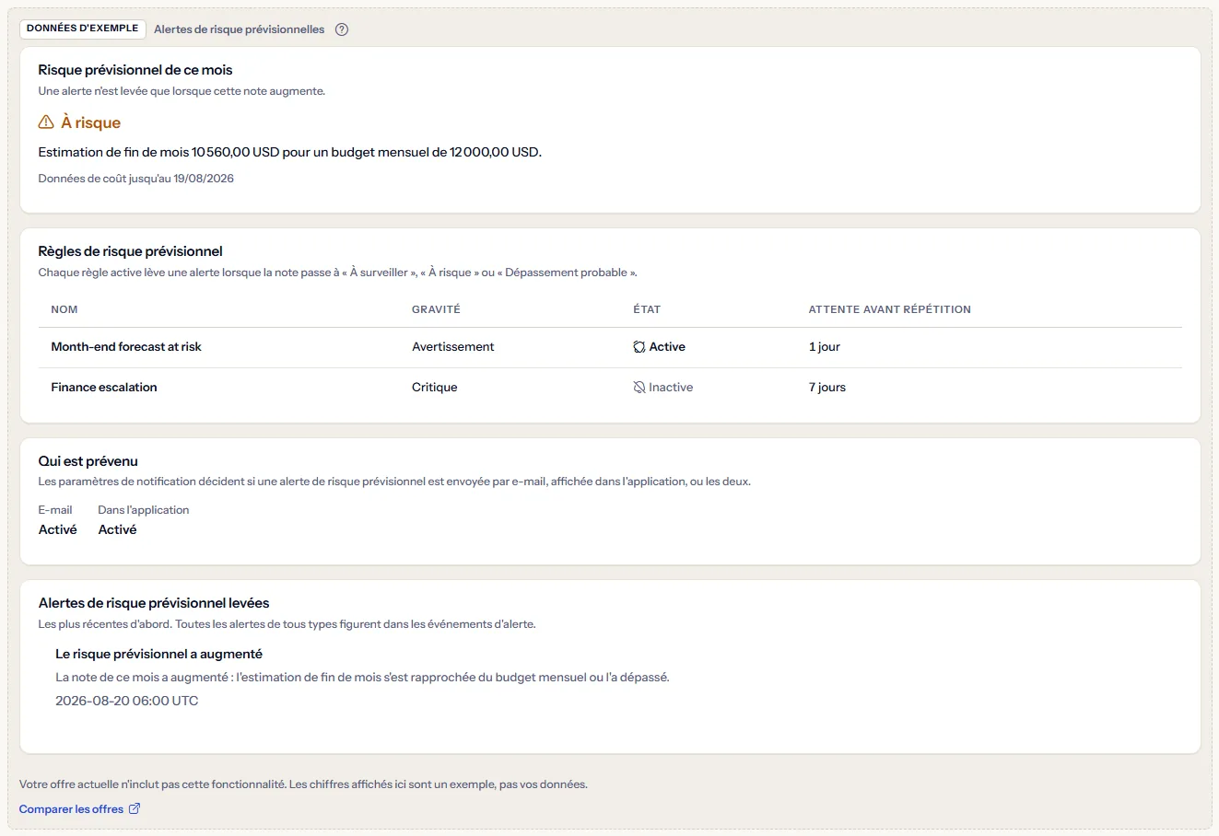1219x836 pixels.
Task: Click the DONNÉES D'EXEMPLE badge
Action: (x=83, y=29)
